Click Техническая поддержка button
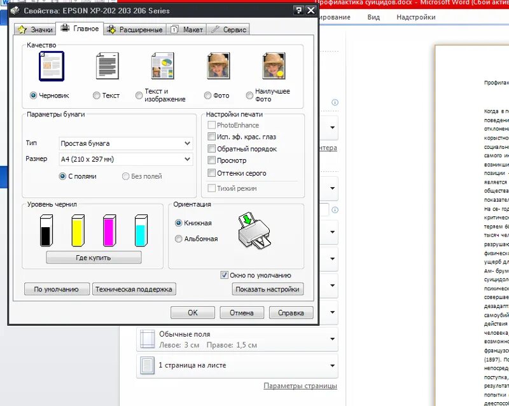 tap(134, 289)
